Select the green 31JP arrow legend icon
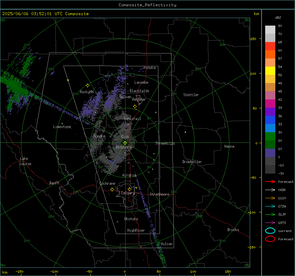 pos(270,214)
